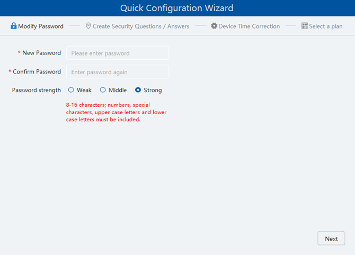Click the grid icon beside Select a plan

pyautogui.click(x=305, y=26)
